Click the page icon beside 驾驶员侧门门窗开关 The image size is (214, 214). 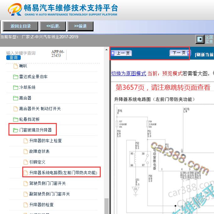tap(26, 184)
